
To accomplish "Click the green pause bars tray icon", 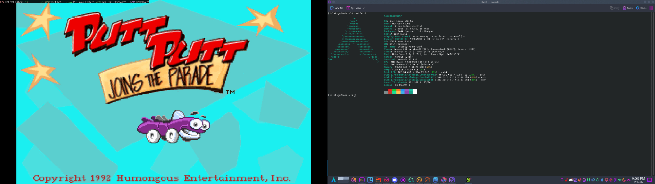I will point(589,180).
